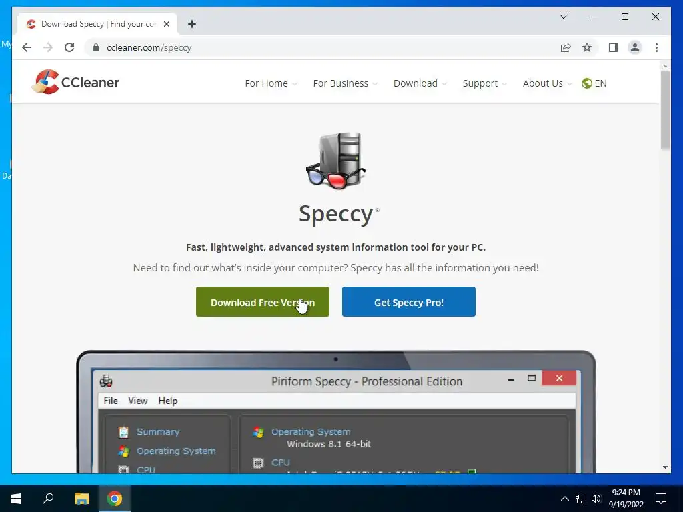
Task: Go back to the previous page
Action: 27,47
